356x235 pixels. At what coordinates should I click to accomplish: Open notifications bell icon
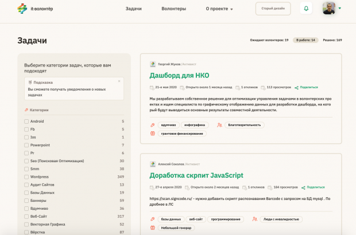pos(306,9)
